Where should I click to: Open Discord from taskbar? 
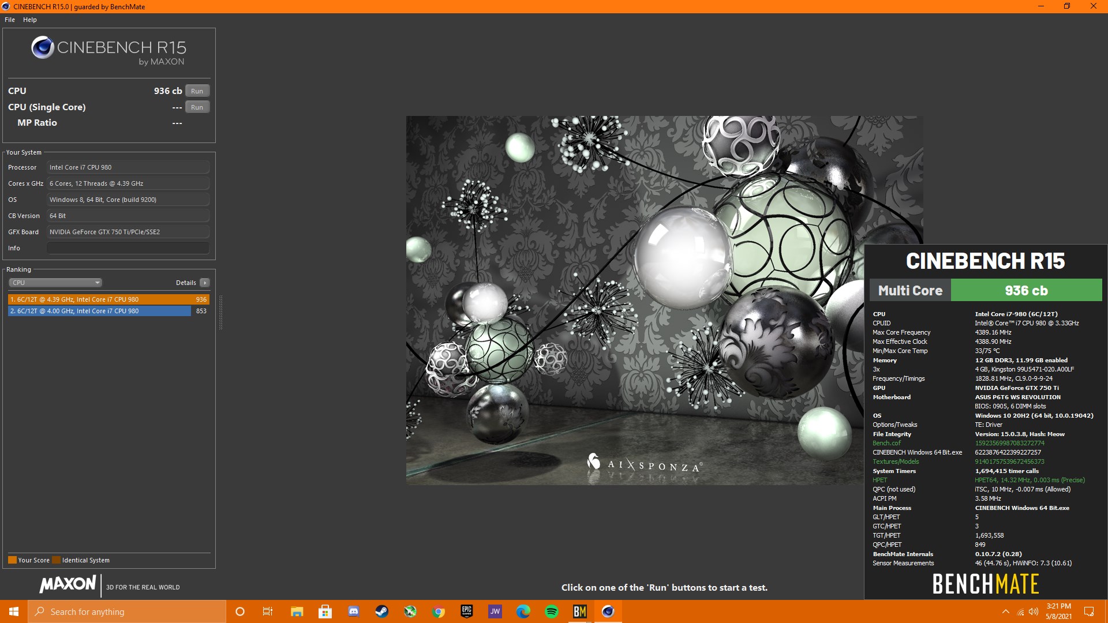pyautogui.click(x=353, y=611)
